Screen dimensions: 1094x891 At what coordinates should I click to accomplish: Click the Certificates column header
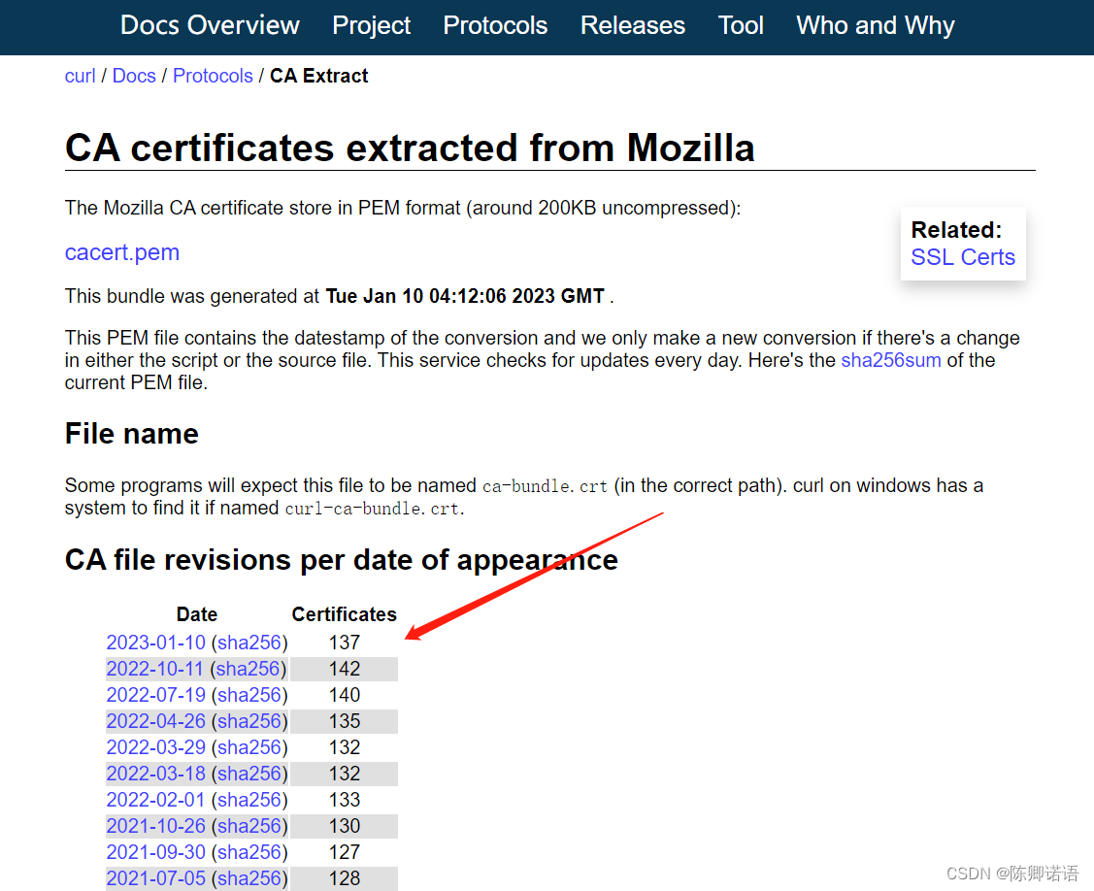[344, 614]
